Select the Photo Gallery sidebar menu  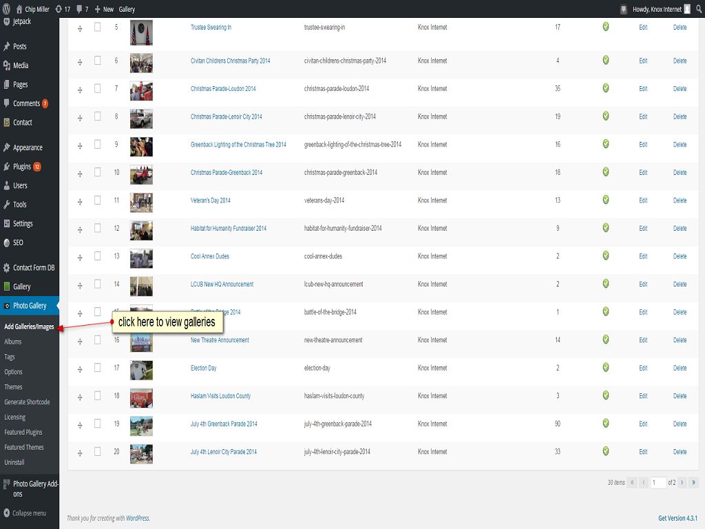point(29,305)
